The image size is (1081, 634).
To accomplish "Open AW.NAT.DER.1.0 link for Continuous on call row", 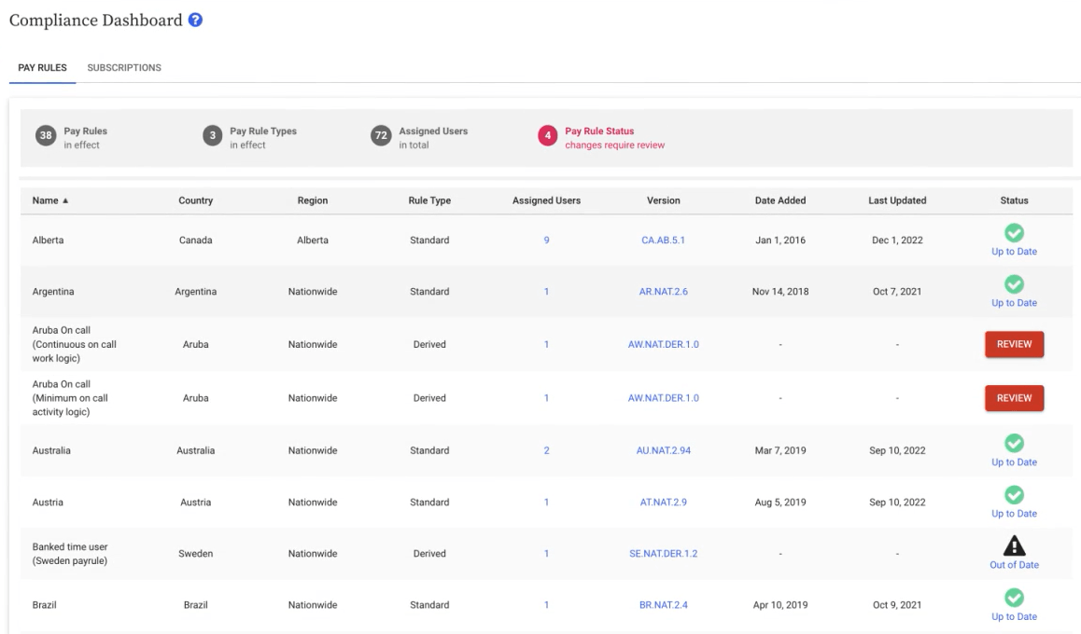I will [663, 344].
